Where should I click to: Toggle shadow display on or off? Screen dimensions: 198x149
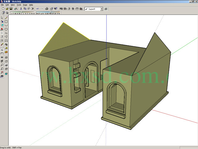coord(7,13)
